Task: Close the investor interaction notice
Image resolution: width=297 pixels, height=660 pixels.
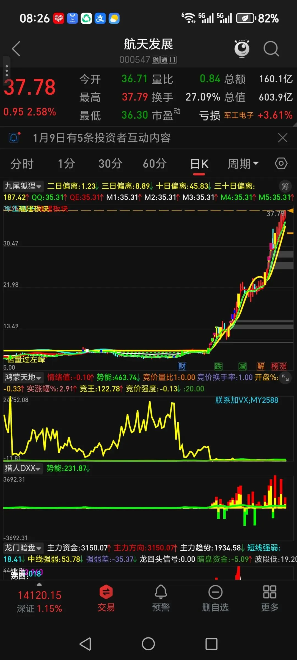Action: click(x=283, y=138)
